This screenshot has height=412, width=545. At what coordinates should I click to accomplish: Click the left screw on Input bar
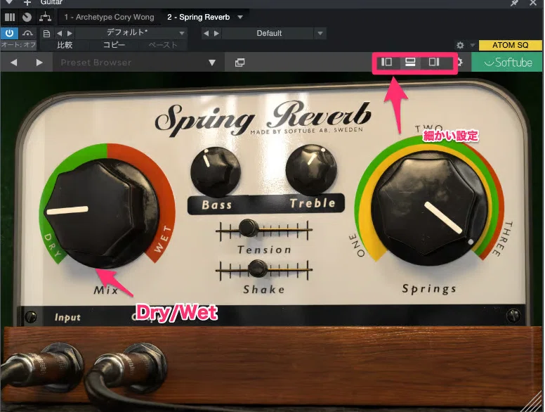pyautogui.click(x=31, y=317)
